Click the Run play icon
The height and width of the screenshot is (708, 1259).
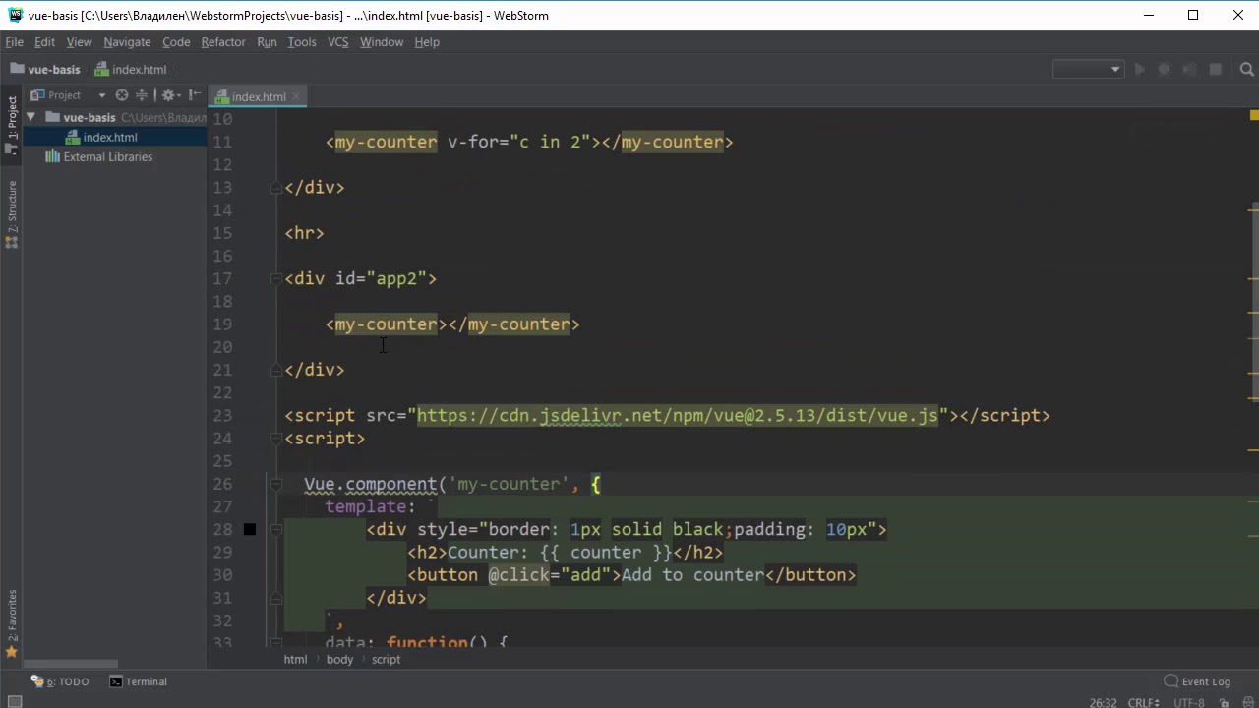[1139, 70]
